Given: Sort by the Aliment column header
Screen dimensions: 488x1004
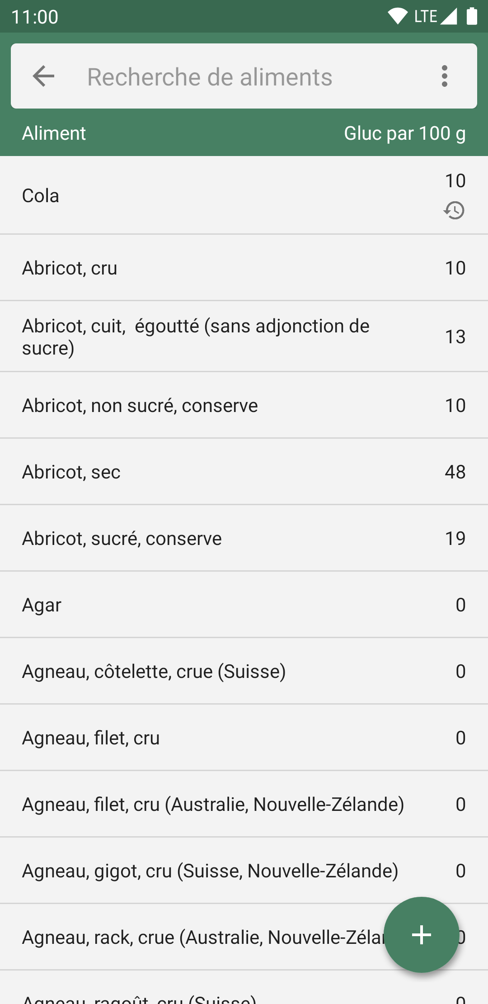Looking at the screenshot, I should click(54, 133).
